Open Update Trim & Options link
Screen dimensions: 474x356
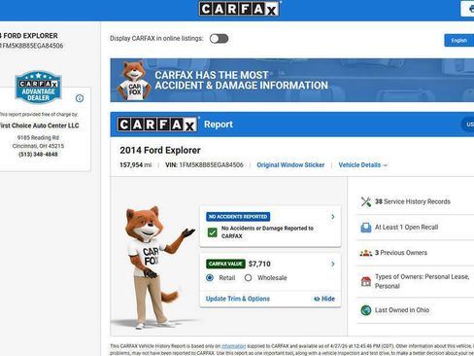238,299
